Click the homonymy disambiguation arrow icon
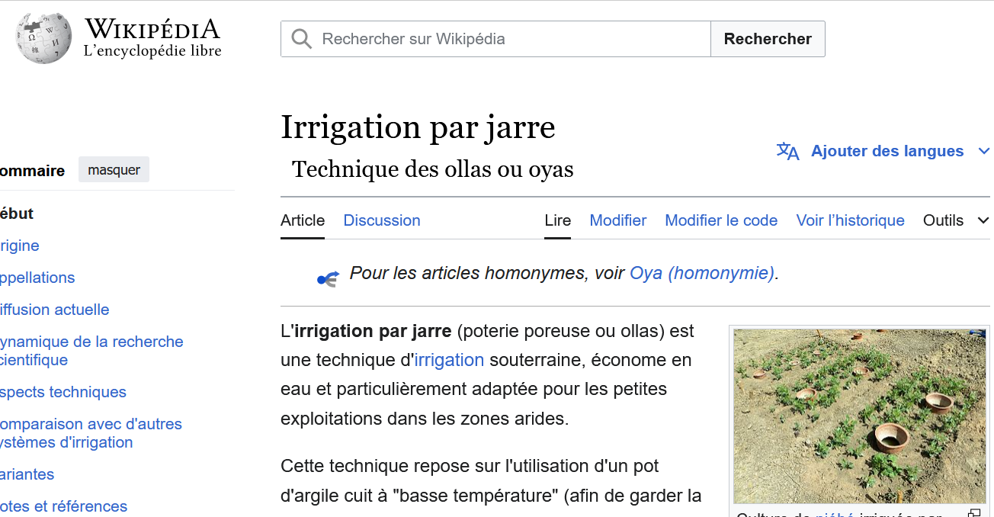 [x=328, y=279]
